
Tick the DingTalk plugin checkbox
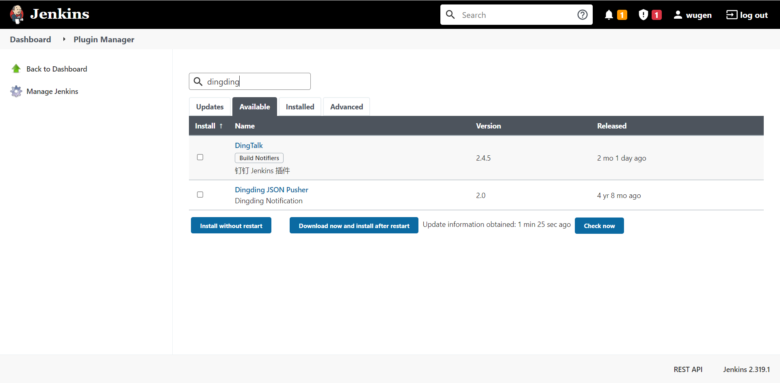pos(200,157)
